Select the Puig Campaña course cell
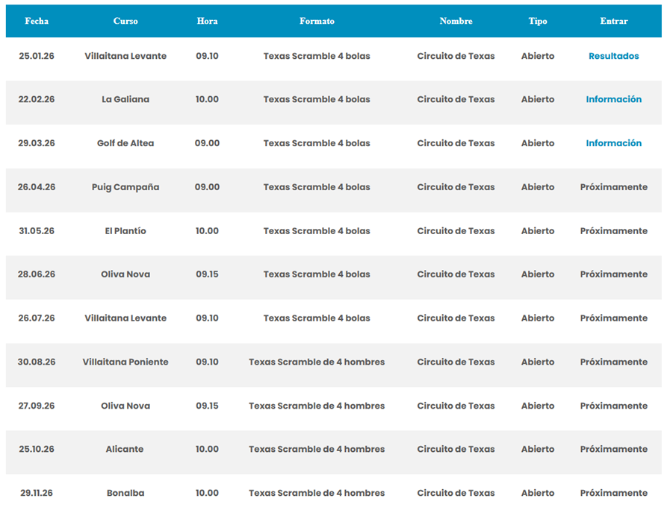The width and height of the screenshot is (667, 513). 125,187
